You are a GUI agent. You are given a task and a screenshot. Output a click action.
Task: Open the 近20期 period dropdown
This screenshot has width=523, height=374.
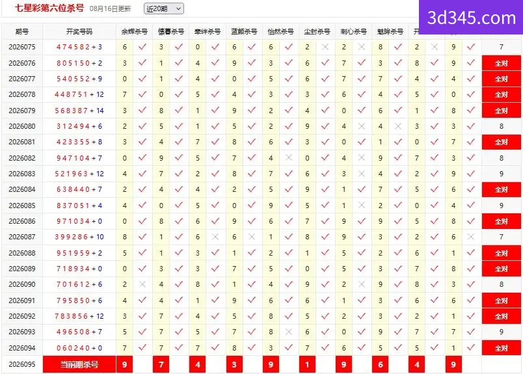pos(163,8)
